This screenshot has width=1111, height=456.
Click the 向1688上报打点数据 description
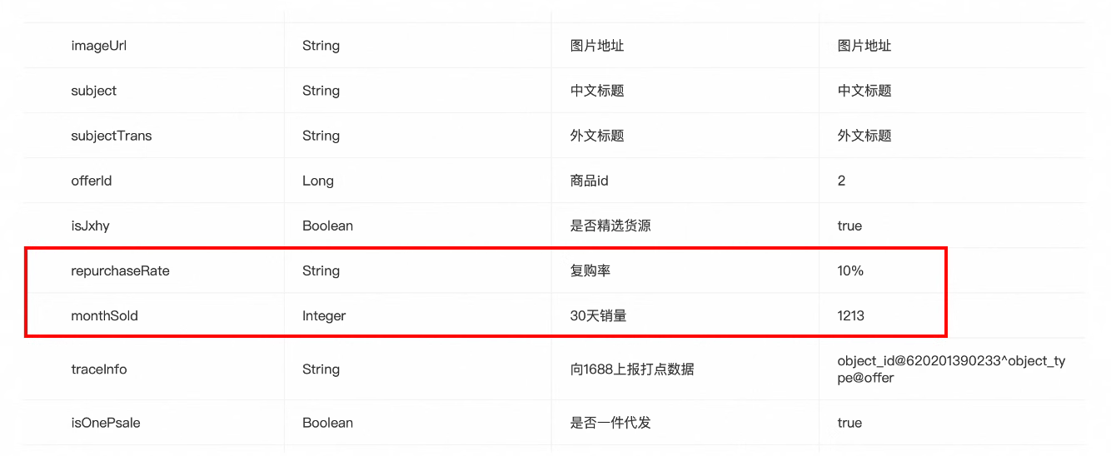(631, 369)
